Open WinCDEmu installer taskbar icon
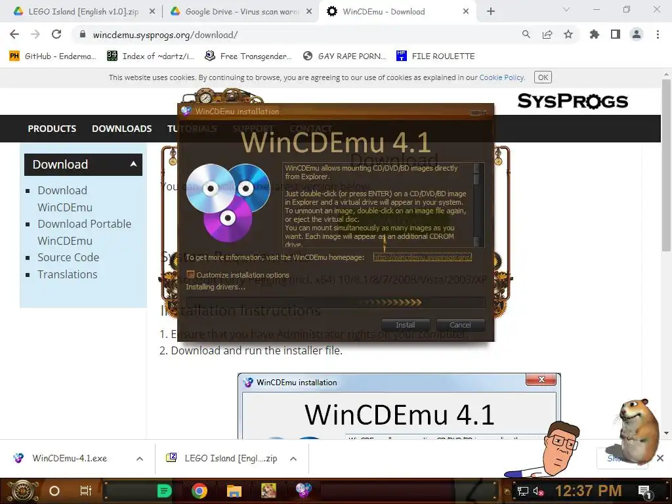The width and height of the screenshot is (672, 504). point(303,491)
